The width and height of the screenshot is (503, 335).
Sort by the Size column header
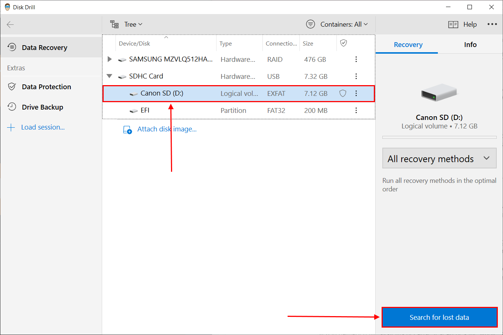318,43
